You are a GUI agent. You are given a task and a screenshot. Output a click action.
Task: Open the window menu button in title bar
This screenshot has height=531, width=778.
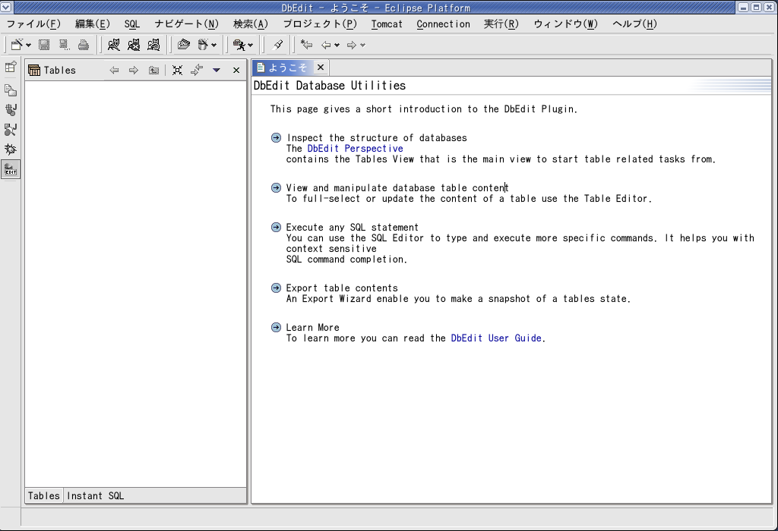pyautogui.click(x=5, y=7)
